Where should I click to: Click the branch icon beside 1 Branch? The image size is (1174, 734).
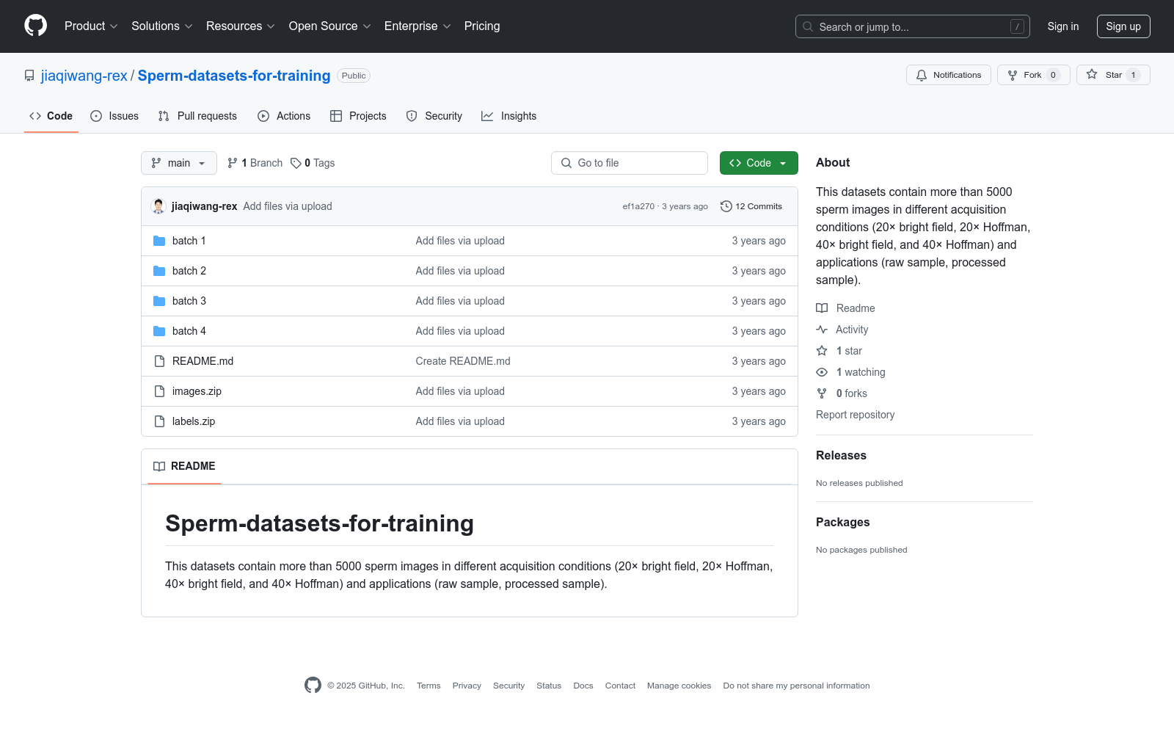point(233,163)
